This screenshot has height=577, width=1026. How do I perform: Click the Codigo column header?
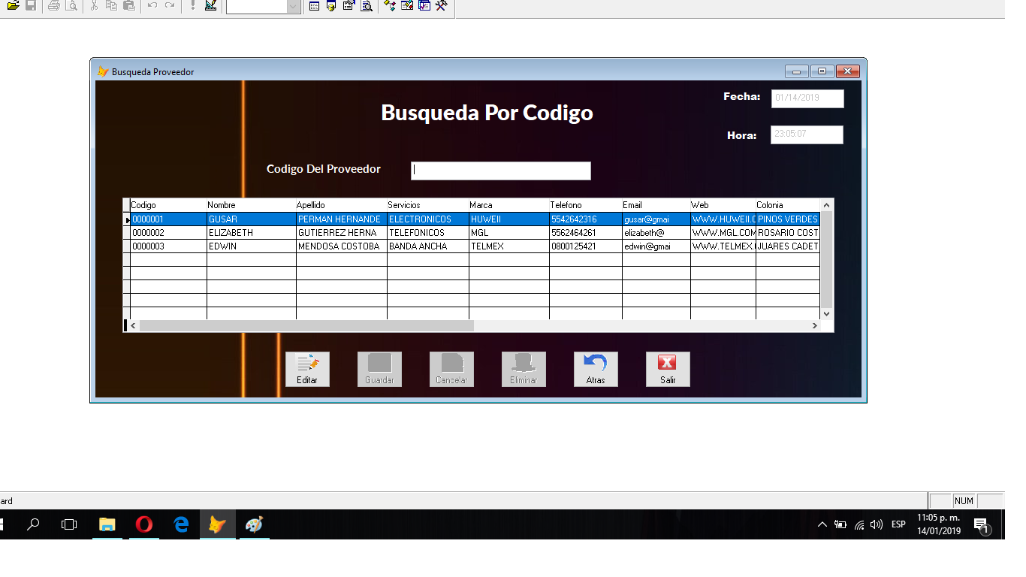click(168, 205)
